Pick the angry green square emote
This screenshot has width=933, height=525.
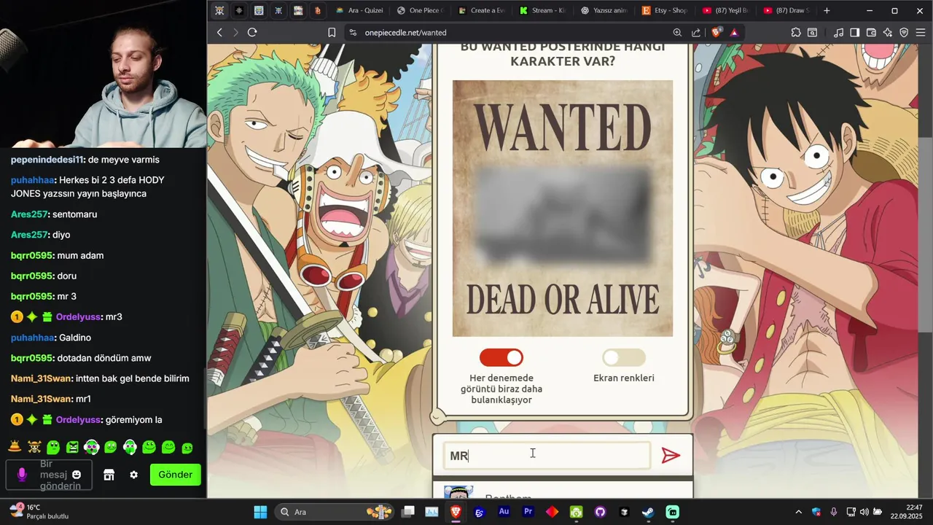[72, 447]
